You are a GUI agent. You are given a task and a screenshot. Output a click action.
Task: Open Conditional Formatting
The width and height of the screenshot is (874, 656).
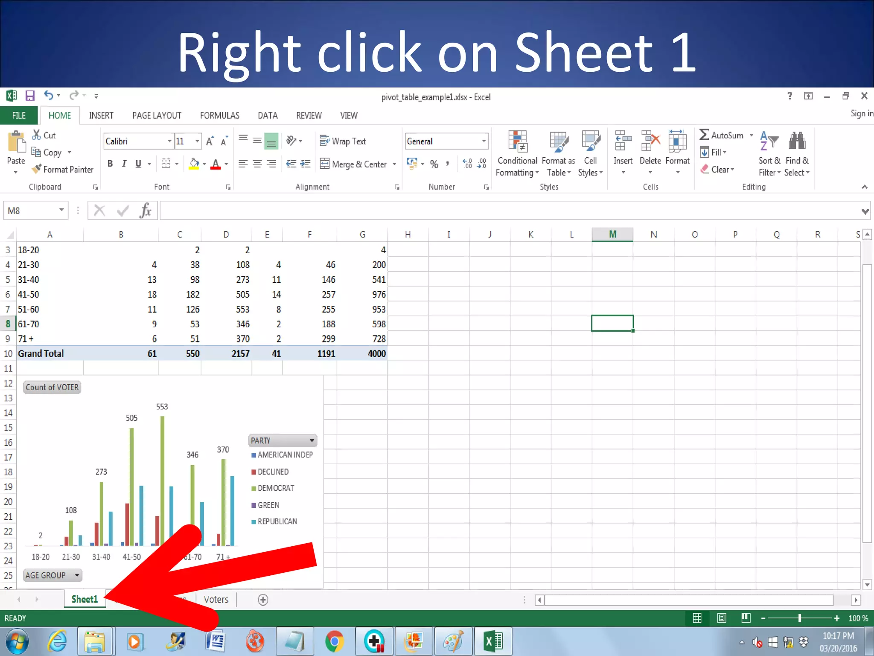coord(517,154)
